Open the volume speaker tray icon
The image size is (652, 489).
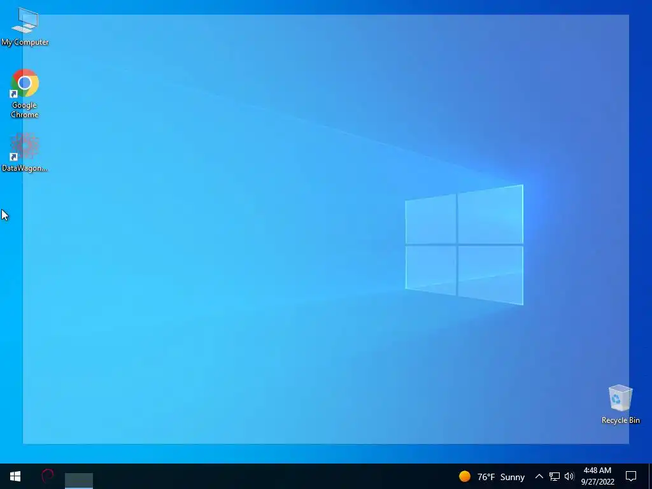[x=569, y=476]
